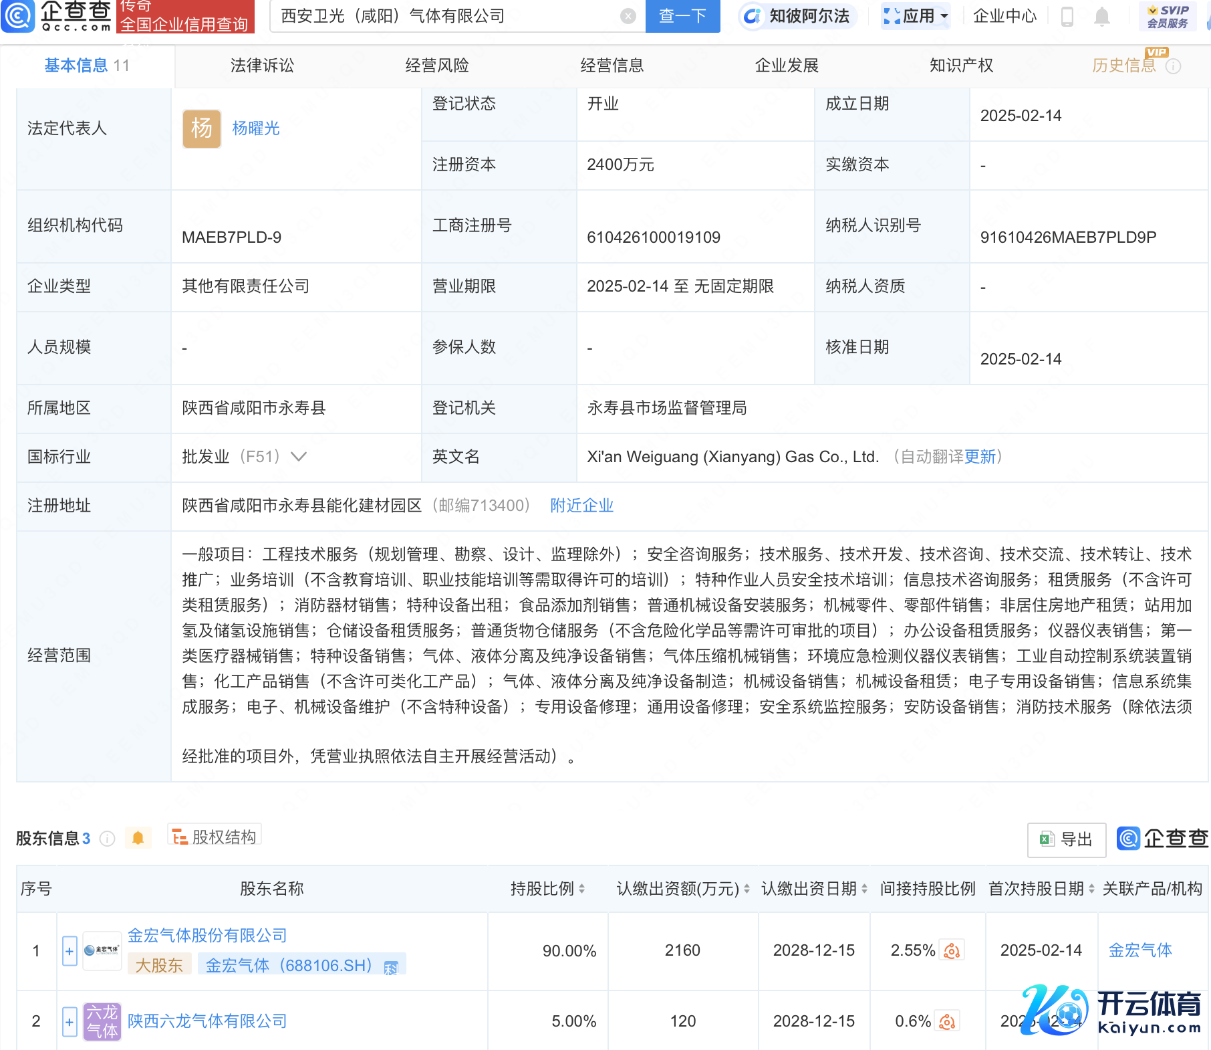Viewport: 1211px width, 1050px height.
Task: Open the 知识产权 tab
Action: (961, 66)
